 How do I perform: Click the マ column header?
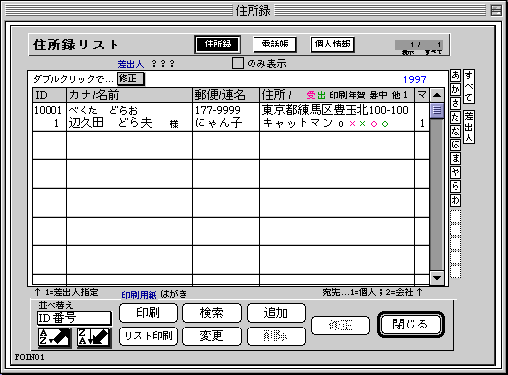click(422, 95)
